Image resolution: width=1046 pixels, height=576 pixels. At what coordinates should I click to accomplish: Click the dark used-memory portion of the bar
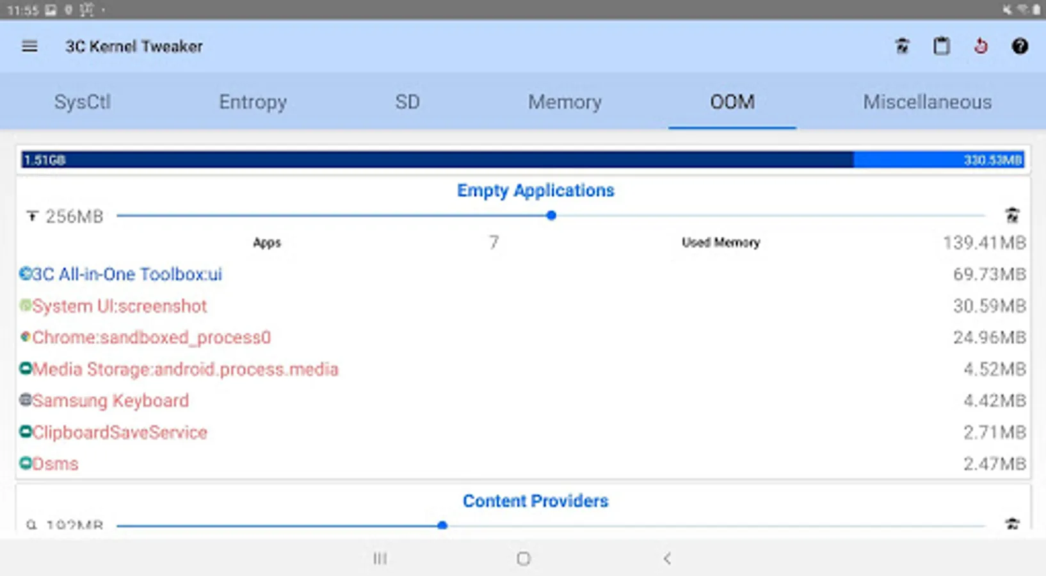point(437,160)
